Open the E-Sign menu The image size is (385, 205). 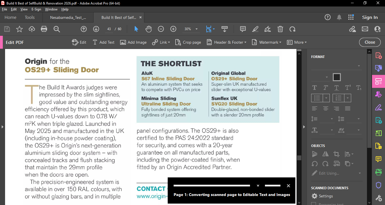click(36, 9)
